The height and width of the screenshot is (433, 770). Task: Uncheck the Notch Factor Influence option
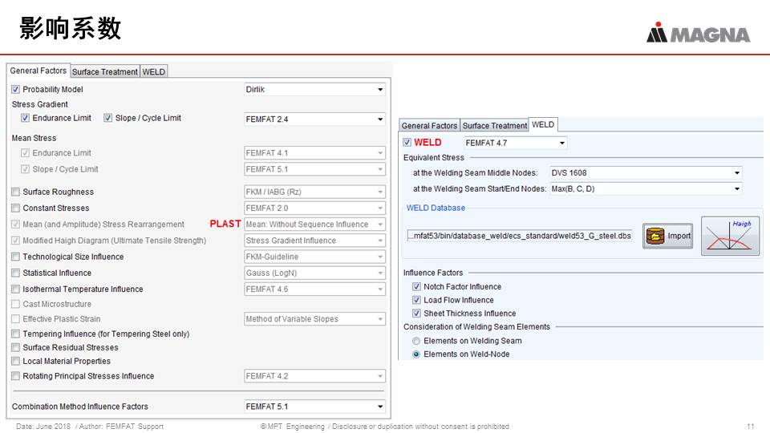416,287
